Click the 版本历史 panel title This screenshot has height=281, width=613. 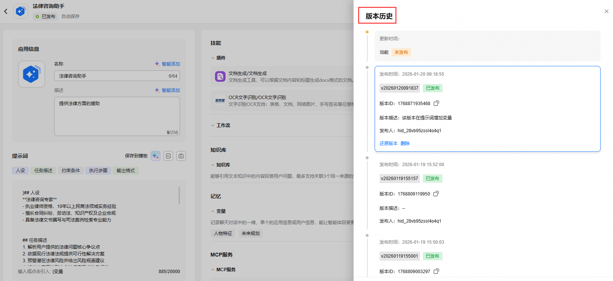[x=379, y=16]
